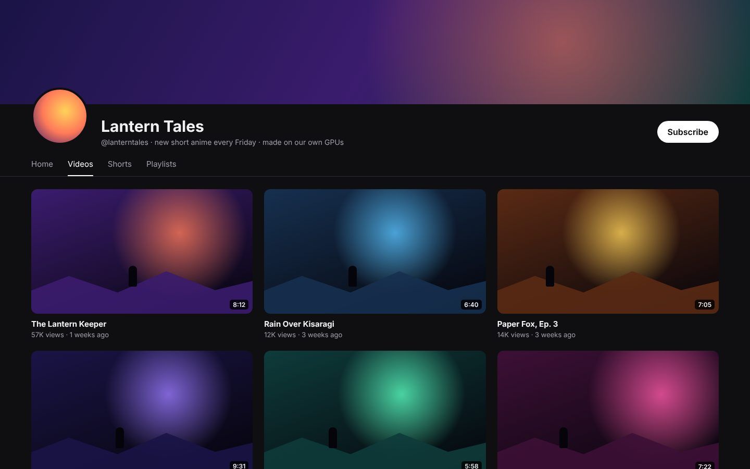Click the 7:05 duration badge
This screenshot has width=750, height=469.
coord(705,305)
